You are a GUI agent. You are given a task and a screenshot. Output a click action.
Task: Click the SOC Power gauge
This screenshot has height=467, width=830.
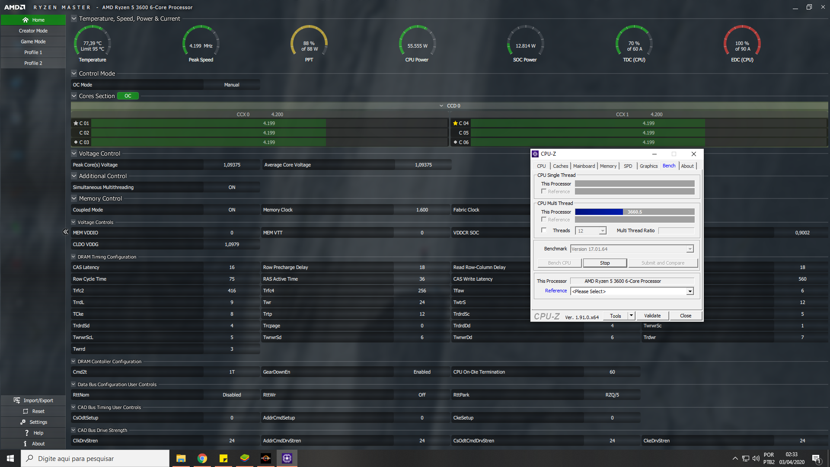525,43
